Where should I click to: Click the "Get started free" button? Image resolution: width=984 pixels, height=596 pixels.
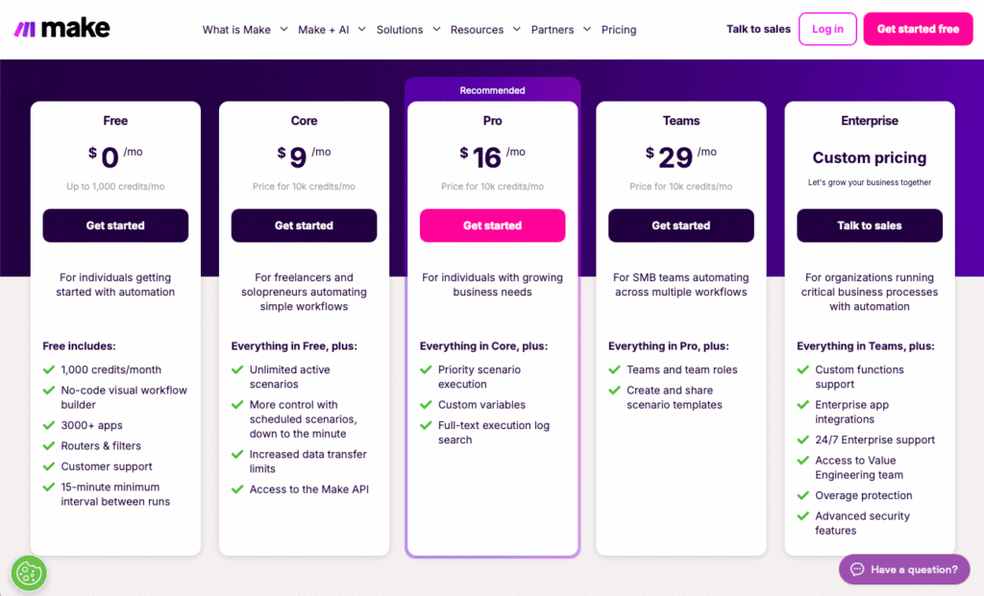(x=917, y=29)
